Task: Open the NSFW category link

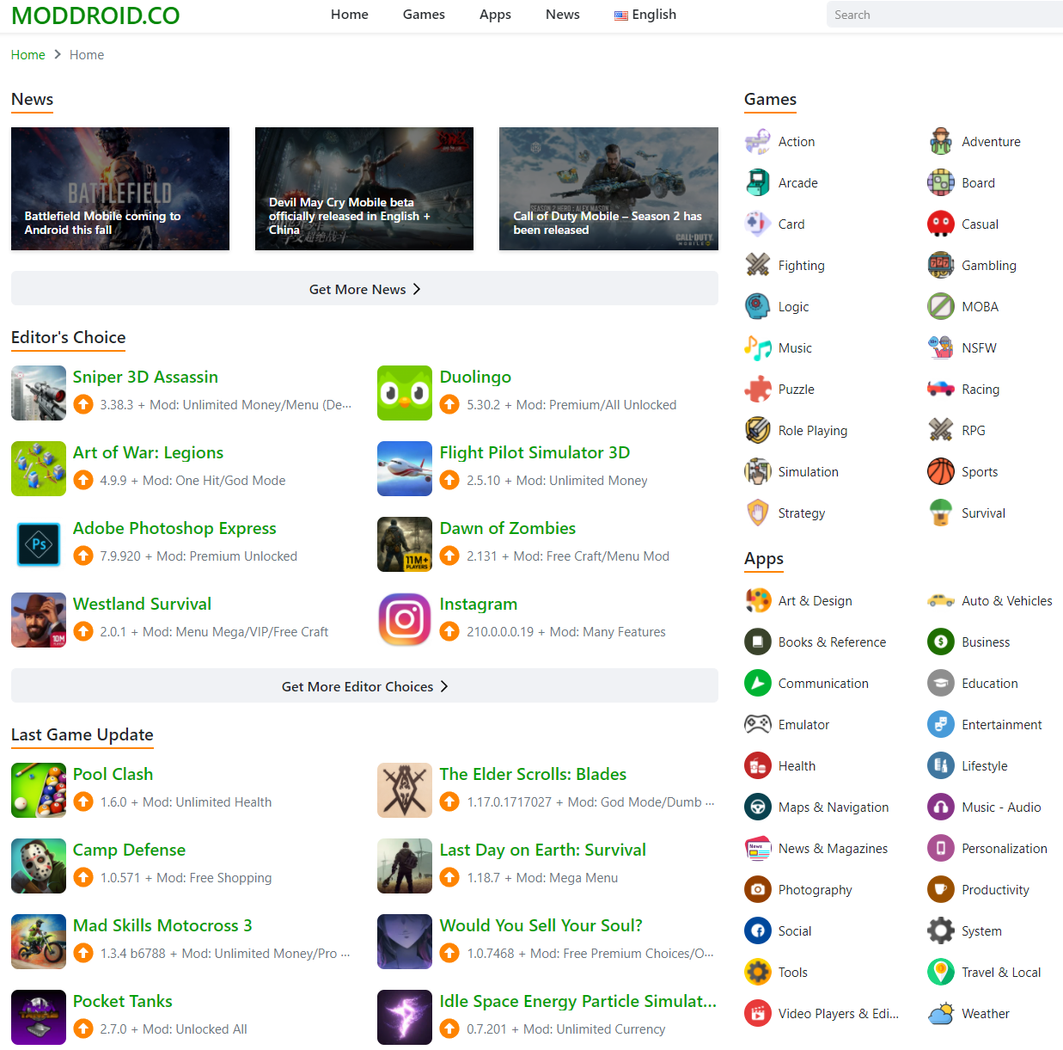Action: coord(980,347)
